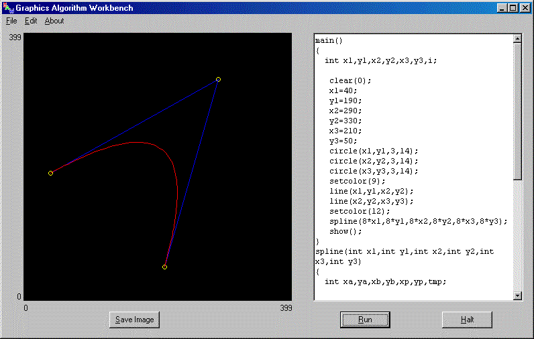Viewport: 534px width, 339px height.
Task: Maximize the Graphics Algorithm Workbench window
Action: 513,8
